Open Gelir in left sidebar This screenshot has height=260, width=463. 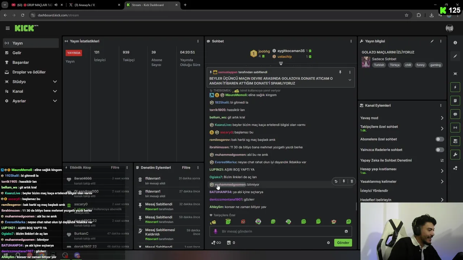tap(31, 53)
